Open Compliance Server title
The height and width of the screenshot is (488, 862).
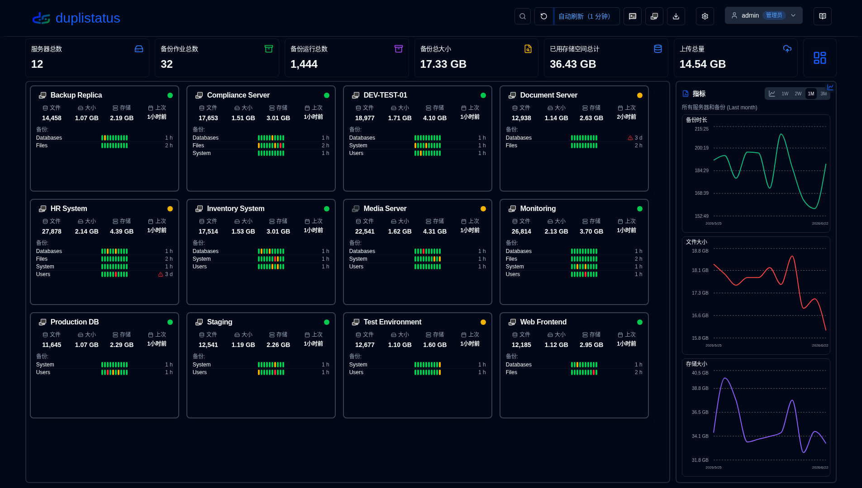click(238, 95)
